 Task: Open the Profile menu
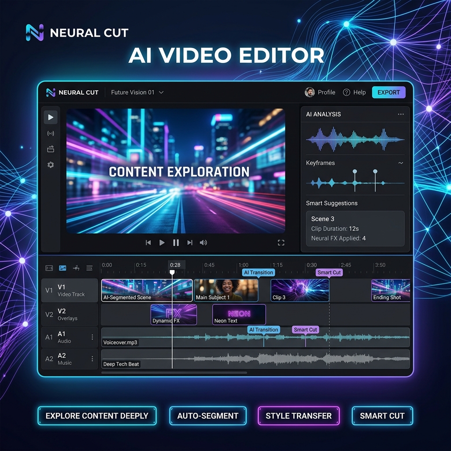click(320, 92)
